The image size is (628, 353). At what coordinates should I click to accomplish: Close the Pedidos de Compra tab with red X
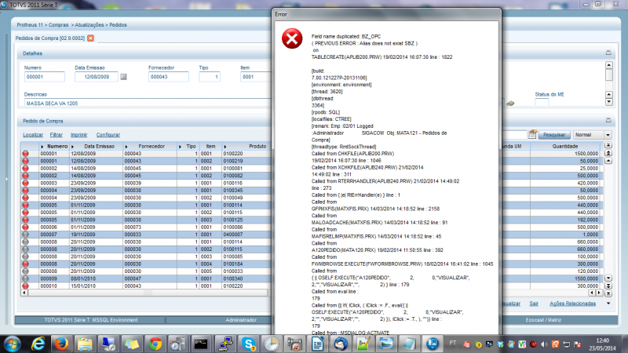(90, 38)
